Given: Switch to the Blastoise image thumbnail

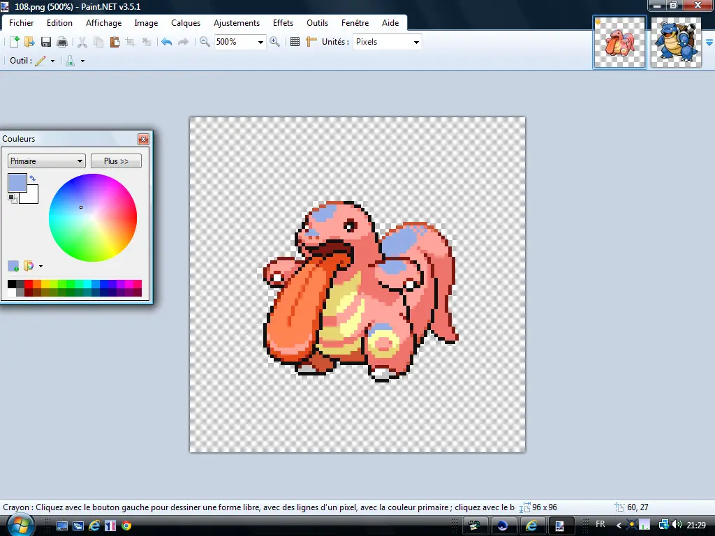Looking at the screenshot, I should click(676, 43).
